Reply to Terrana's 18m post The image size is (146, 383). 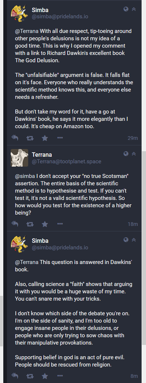pyautogui.click(x=15, y=223)
